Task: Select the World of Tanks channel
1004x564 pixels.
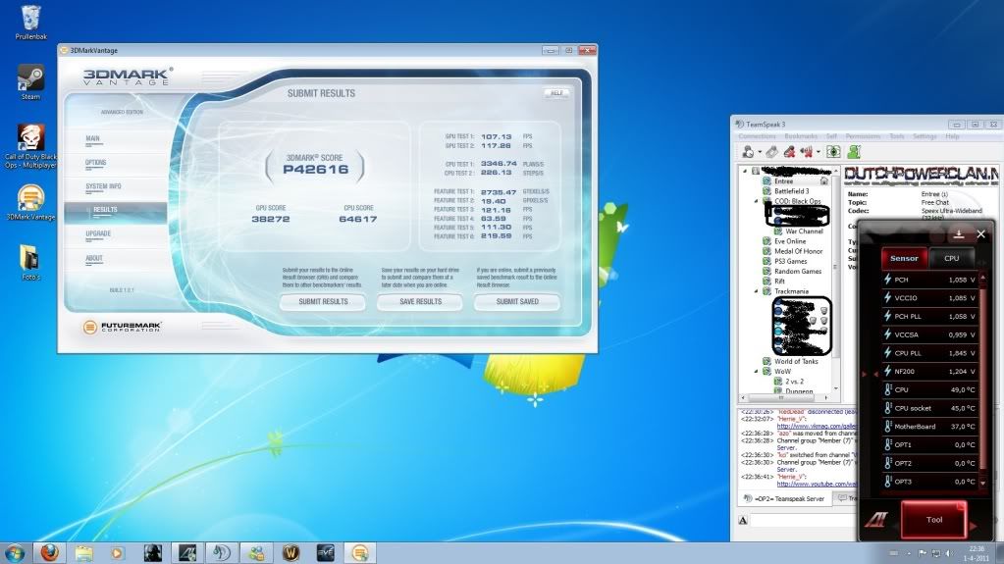Action: (x=796, y=361)
